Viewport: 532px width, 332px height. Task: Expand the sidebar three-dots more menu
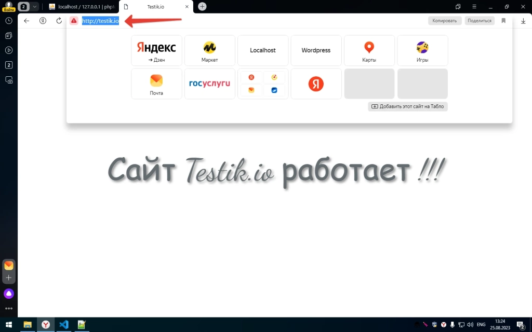[9, 308]
